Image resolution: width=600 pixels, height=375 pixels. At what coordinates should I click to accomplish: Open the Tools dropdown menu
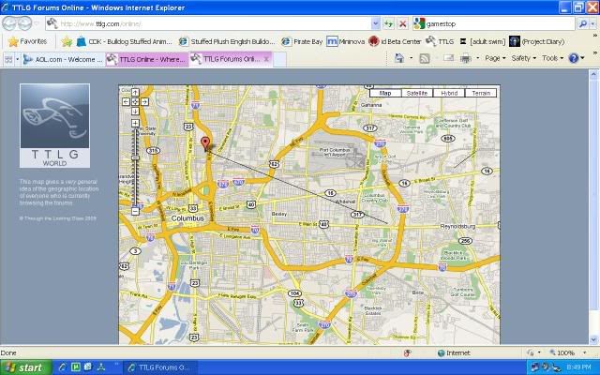[553, 58]
